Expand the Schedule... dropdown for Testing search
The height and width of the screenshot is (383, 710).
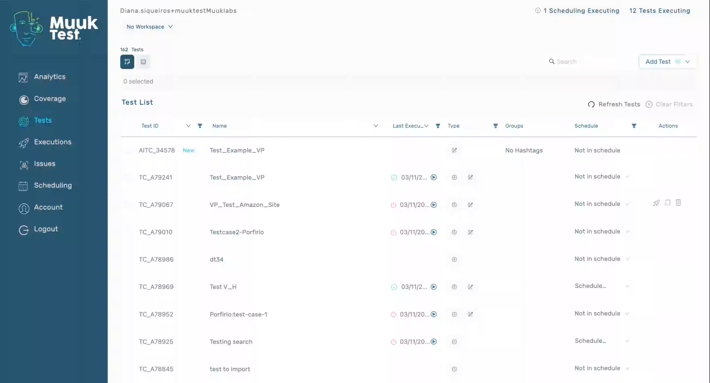[x=628, y=341]
